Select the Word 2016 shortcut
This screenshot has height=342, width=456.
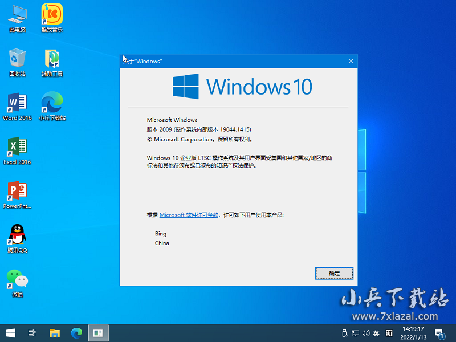click(x=17, y=107)
